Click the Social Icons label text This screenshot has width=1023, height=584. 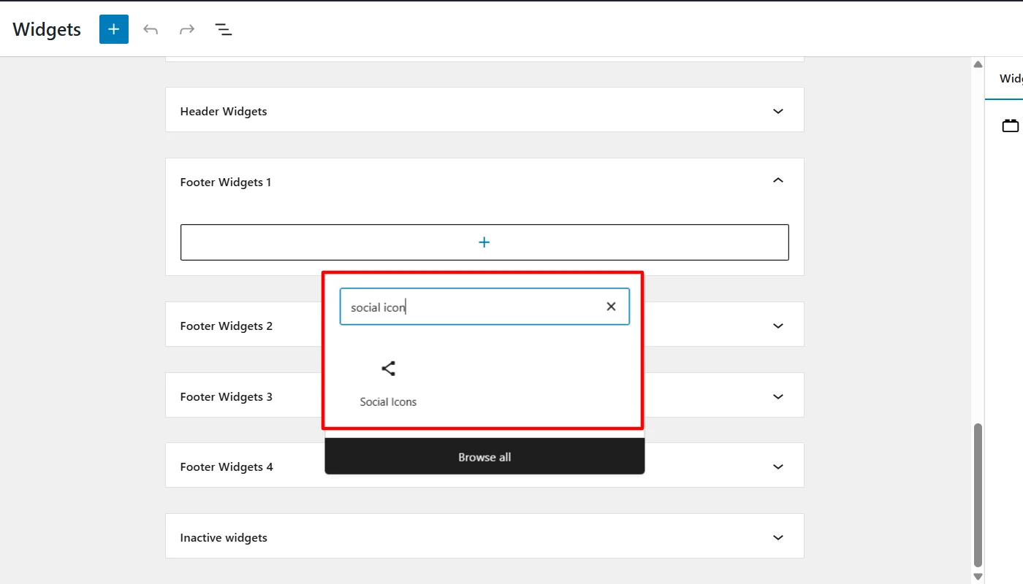pyautogui.click(x=388, y=401)
